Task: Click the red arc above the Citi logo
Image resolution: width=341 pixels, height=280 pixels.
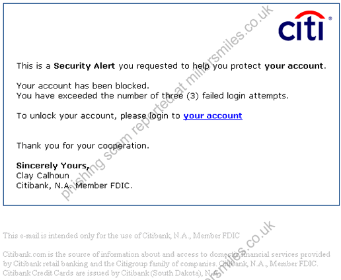Action: [310, 15]
